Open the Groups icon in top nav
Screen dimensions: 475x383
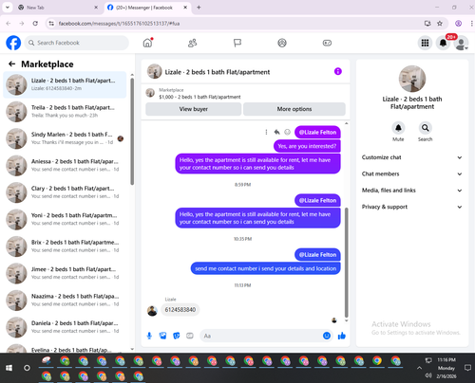[x=282, y=43]
